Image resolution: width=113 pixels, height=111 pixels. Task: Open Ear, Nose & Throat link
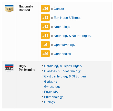pos(67,18)
